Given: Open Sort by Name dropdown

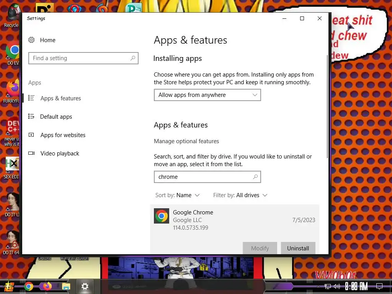Looking at the screenshot, I should (178, 195).
